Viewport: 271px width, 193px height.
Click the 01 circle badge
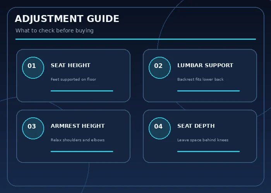point(33,68)
